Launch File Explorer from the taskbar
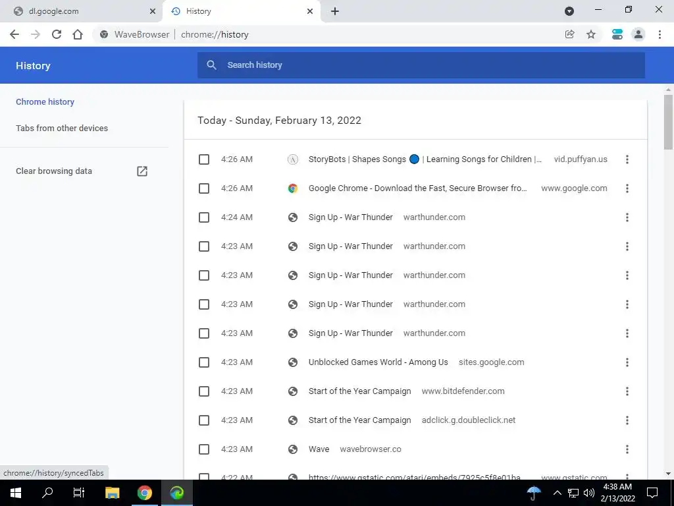The height and width of the screenshot is (506, 674). coord(112,493)
